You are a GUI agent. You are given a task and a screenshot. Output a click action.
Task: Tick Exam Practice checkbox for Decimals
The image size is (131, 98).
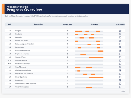[x=120, y=37]
